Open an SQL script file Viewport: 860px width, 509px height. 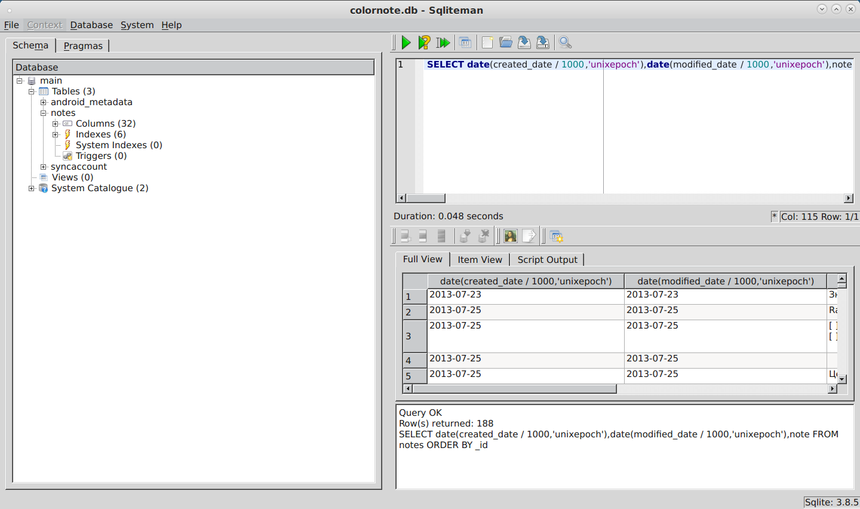tap(506, 42)
